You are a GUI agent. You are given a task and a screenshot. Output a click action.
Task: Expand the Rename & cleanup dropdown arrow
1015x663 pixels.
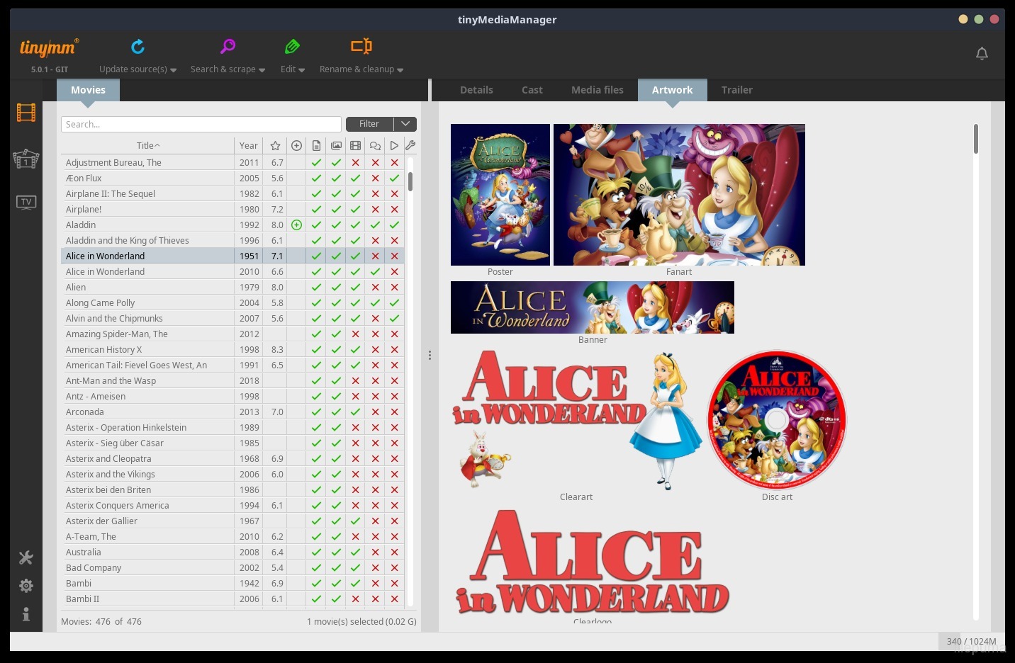point(400,70)
